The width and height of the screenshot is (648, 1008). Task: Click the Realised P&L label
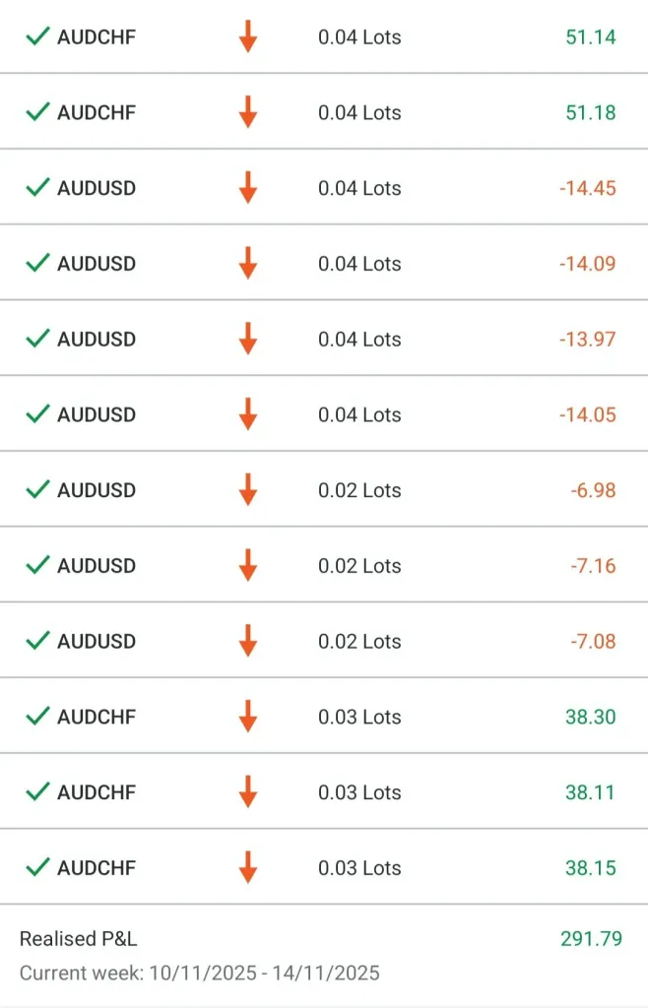coord(78,939)
